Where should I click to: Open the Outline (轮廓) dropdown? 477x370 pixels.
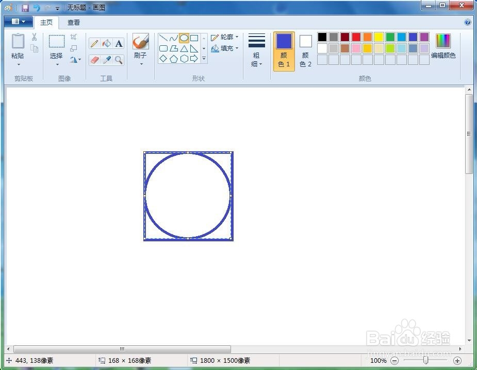(224, 37)
